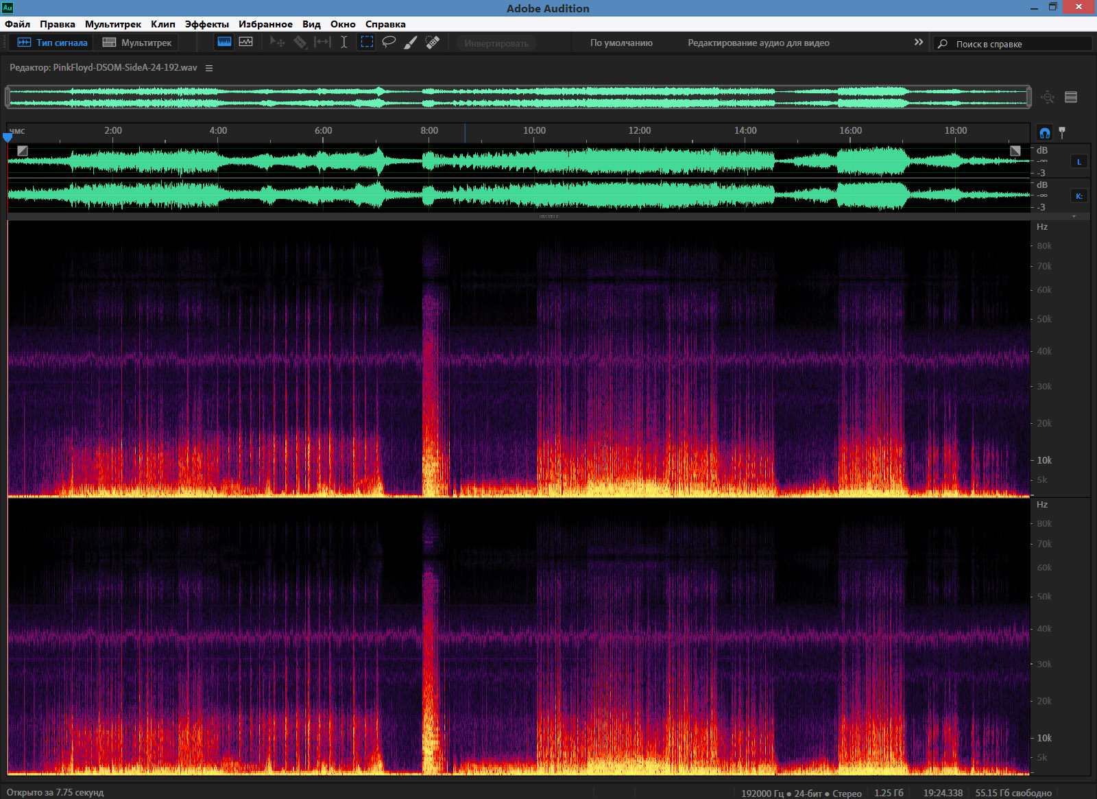This screenshot has height=799, width=1097.
Task: Open the Эффекты menu
Action: point(206,24)
